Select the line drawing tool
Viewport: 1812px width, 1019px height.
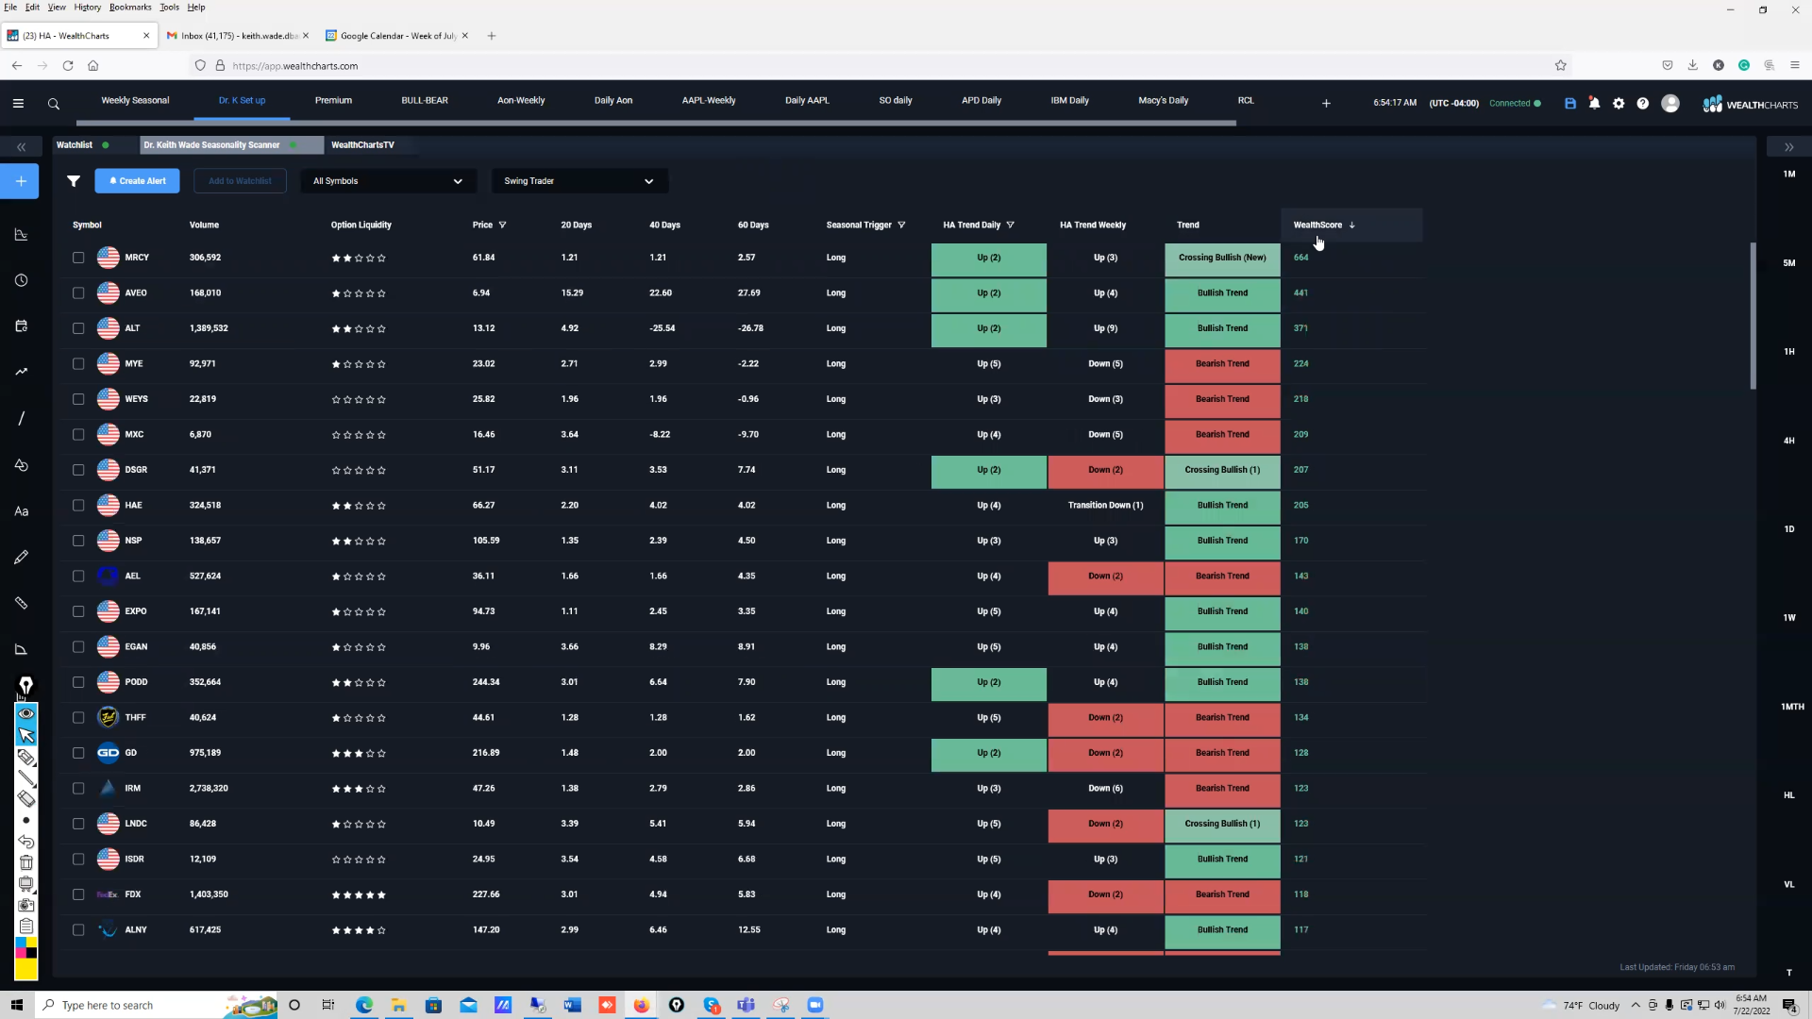(x=21, y=418)
